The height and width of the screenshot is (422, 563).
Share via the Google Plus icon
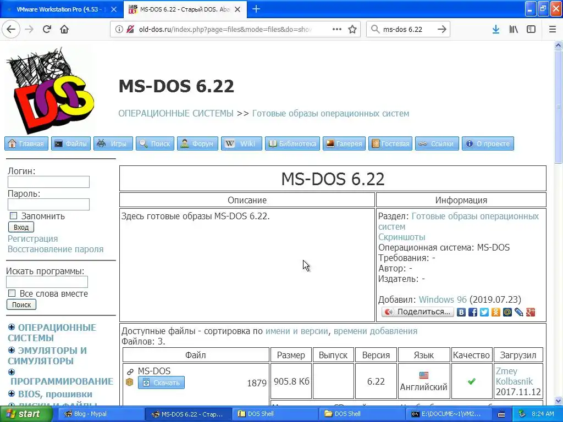531,312
